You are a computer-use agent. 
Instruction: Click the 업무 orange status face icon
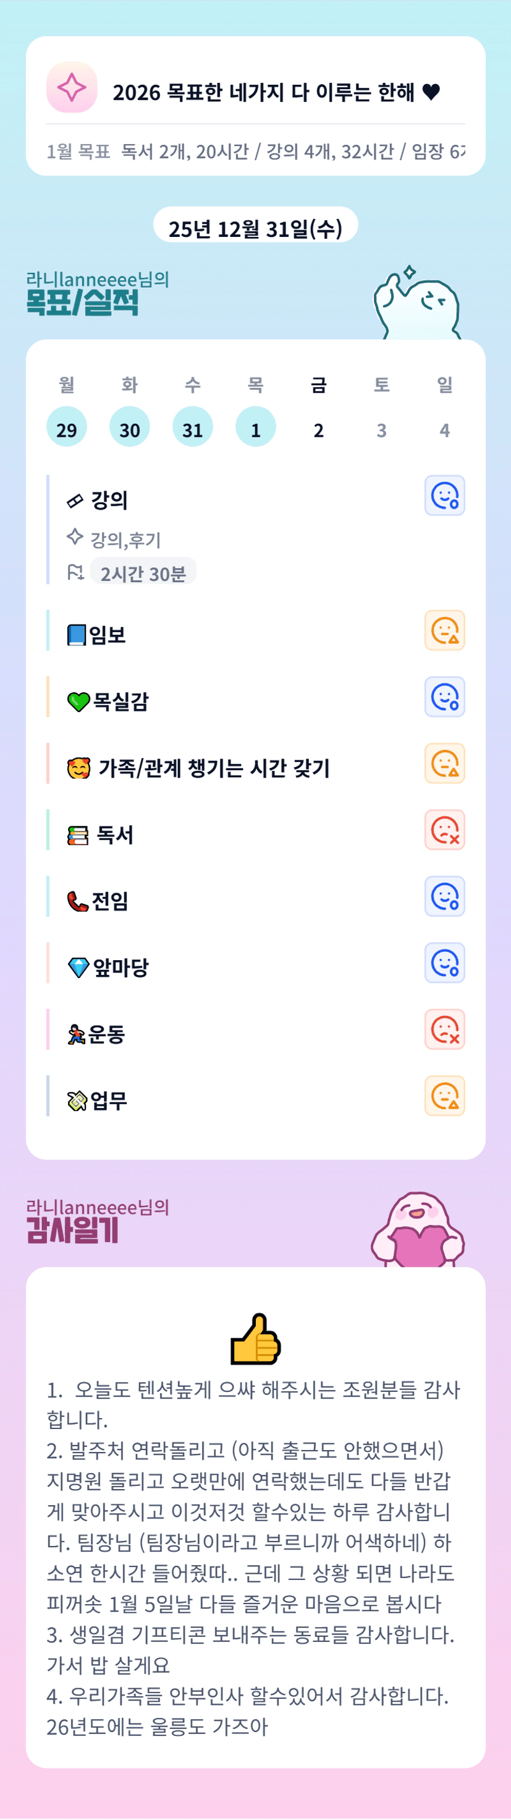445,1095
